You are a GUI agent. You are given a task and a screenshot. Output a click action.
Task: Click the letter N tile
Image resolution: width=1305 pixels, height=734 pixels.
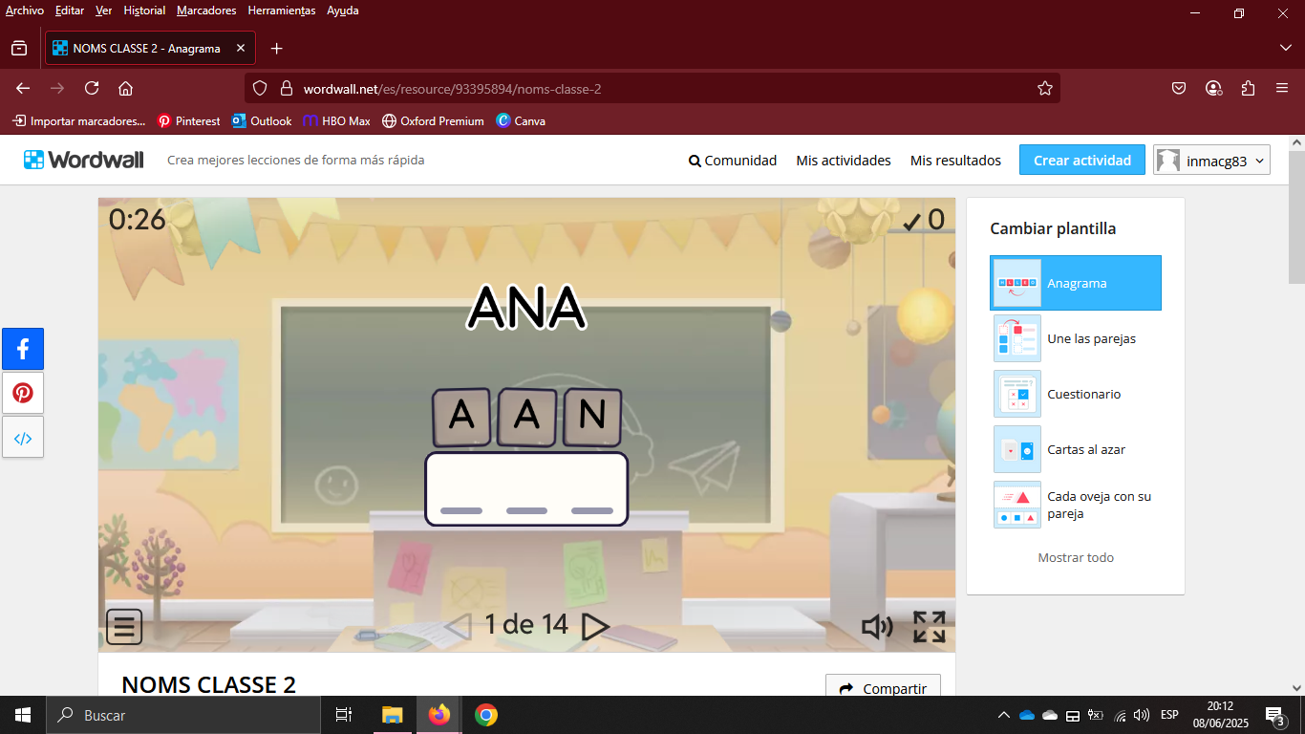point(592,417)
